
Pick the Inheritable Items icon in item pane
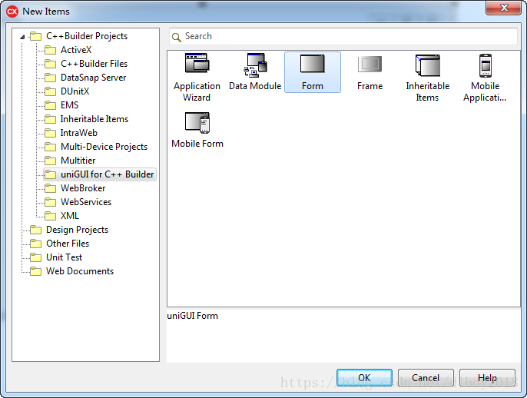click(x=427, y=65)
